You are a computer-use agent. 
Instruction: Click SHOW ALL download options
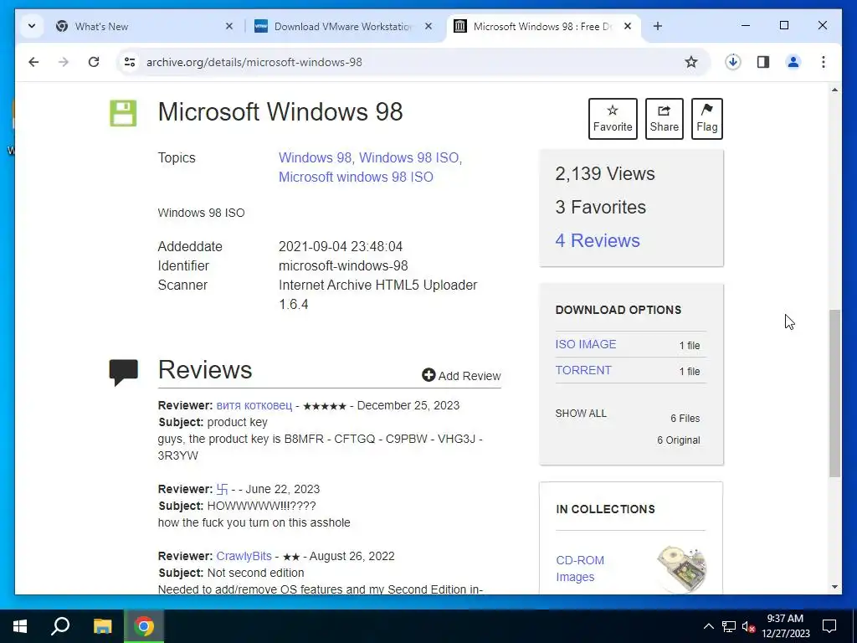pos(581,414)
